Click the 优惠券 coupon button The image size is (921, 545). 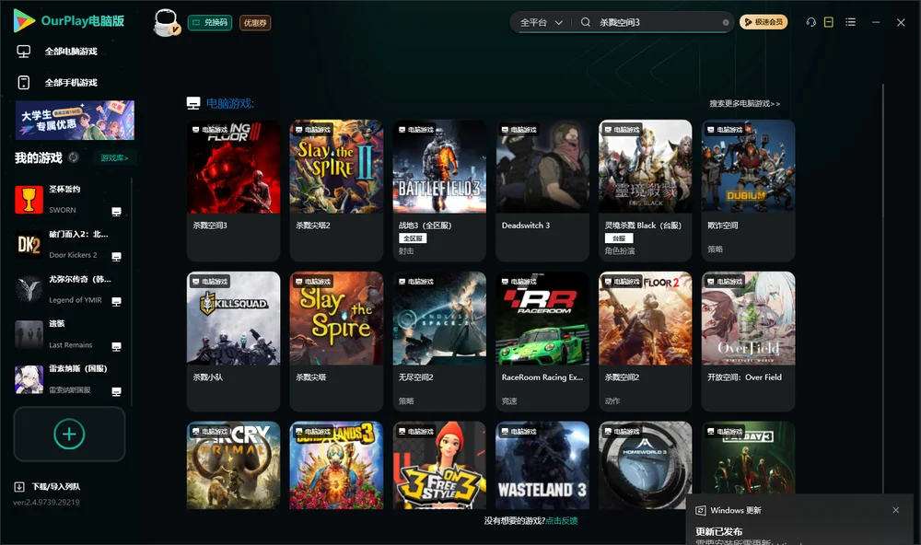(x=255, y=22)
